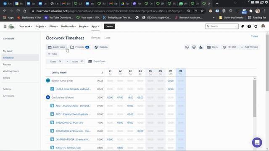Expand the Dashboards menu
269x151 pixels.
pyautogui.click(x=69, y=26)
